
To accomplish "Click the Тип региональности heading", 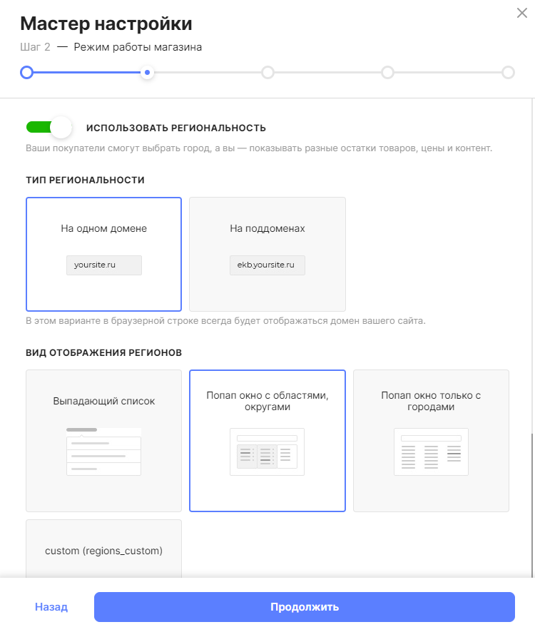I will (85, 180).
